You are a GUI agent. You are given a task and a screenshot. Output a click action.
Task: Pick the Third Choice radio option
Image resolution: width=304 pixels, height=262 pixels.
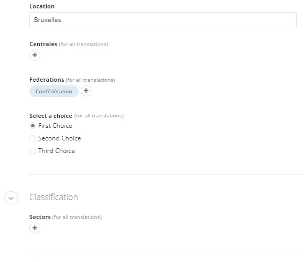coord(32,151)
